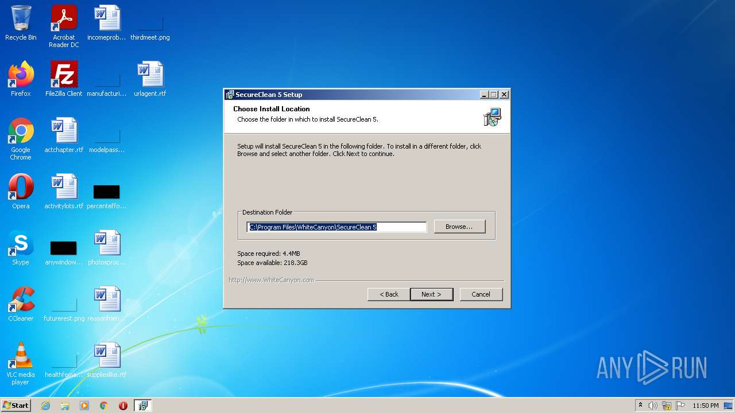Open the Recycle Bin icon
This screenshot has width=735, height=413.
pos(21,23)
